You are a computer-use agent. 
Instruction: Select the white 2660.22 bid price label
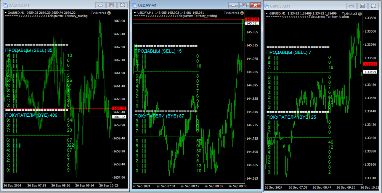pos(119,117)
